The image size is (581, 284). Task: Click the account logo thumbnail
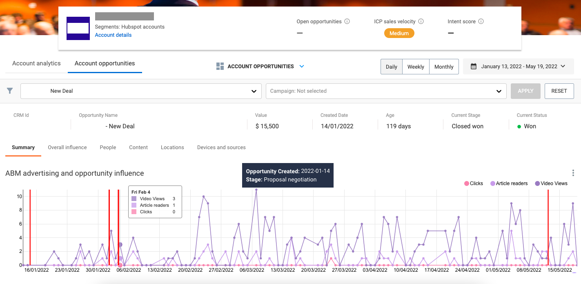click(x=78, y=28)
